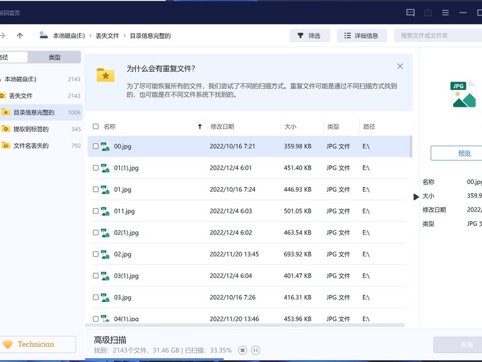Sort files by 大小 column header

point(290,127)
